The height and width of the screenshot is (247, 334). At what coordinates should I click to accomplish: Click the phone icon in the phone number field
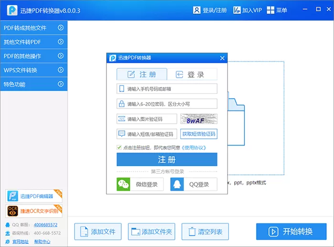(x=122, y=89)
